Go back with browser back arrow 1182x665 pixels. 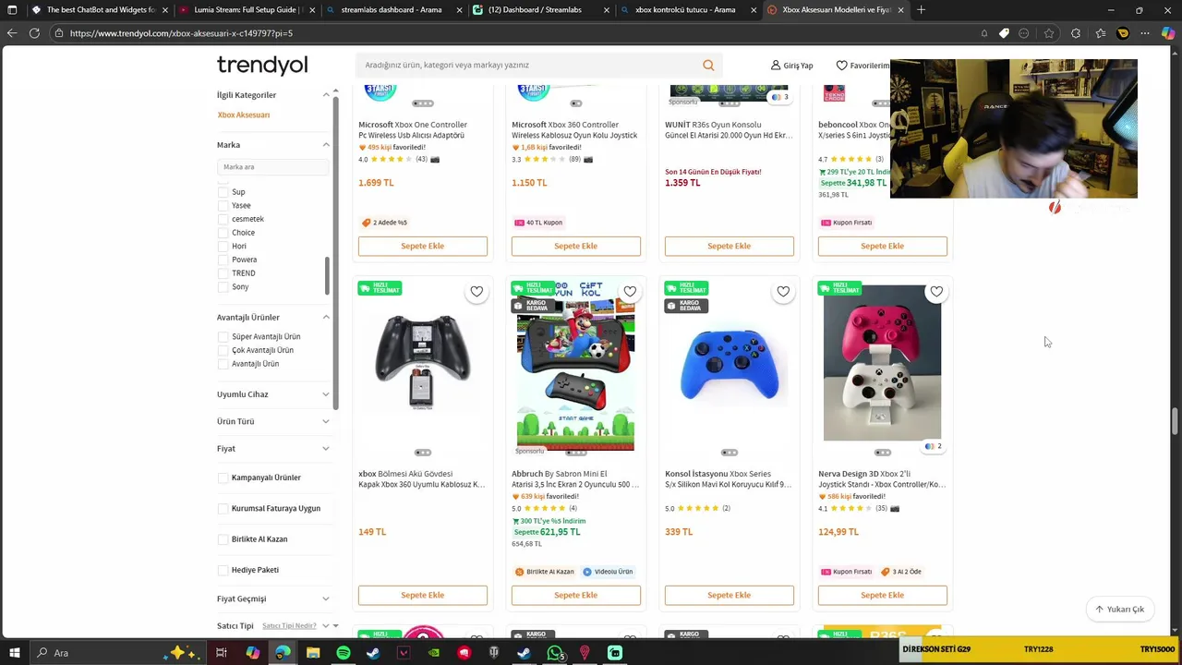[x=11, y=33]
